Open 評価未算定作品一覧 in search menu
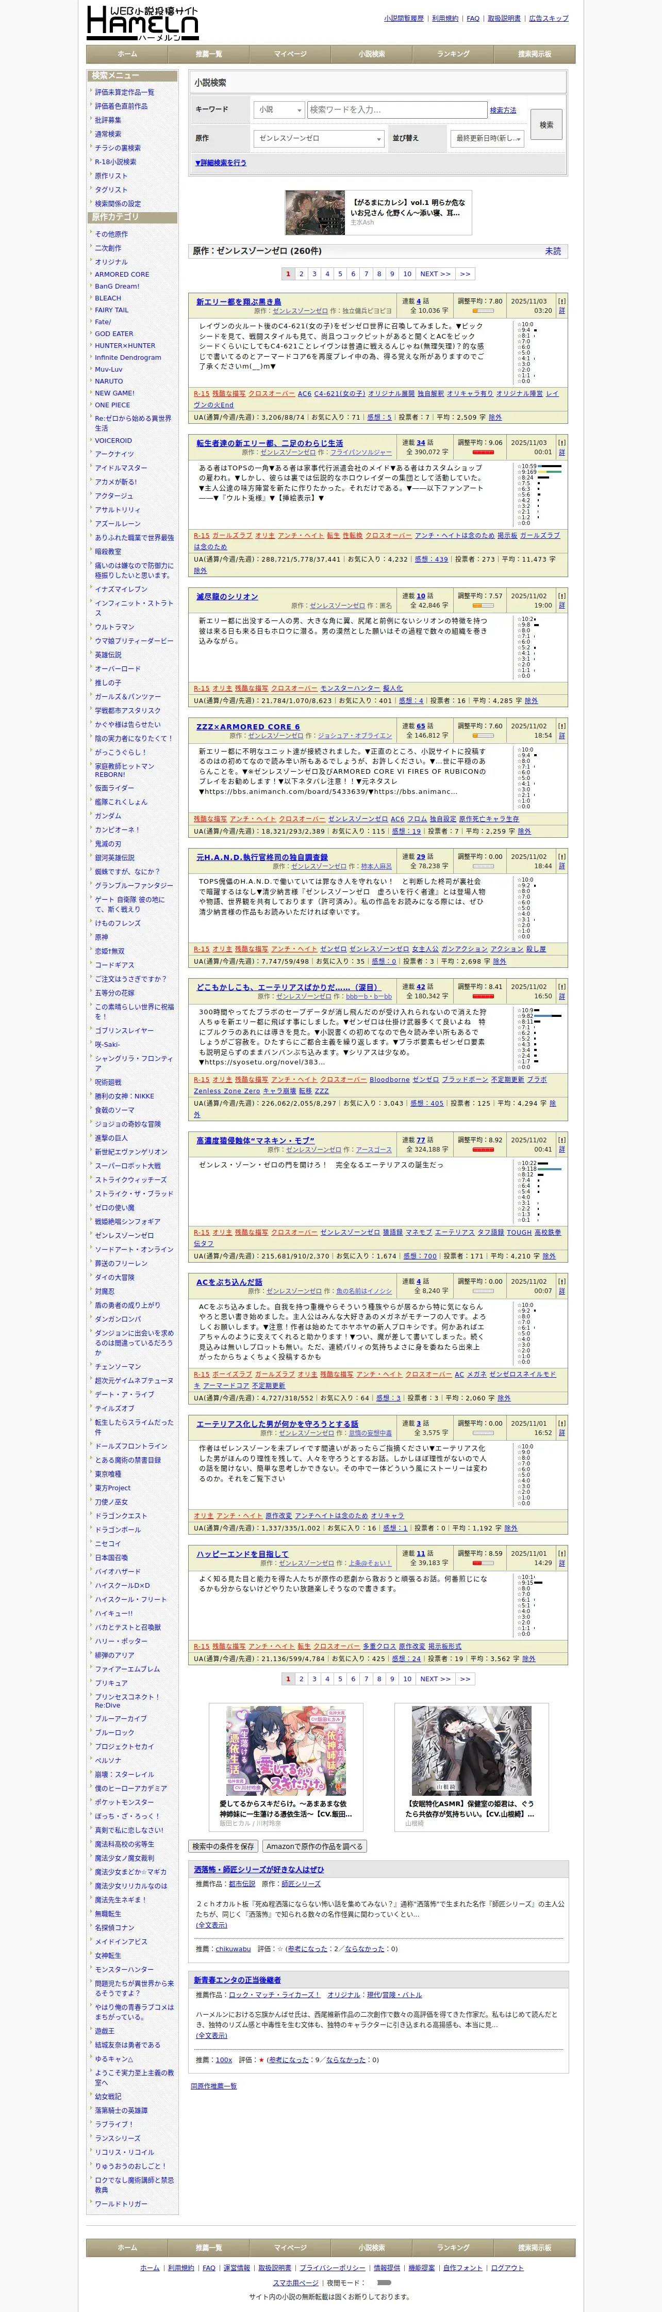The width and height of the screenshot is (662, 2312). coord(125,92)
